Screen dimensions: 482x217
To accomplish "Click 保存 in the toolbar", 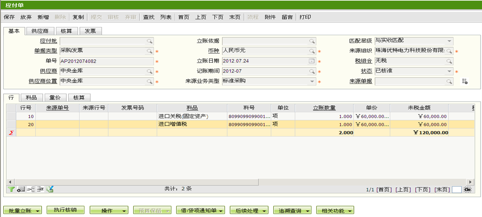I will [9, 17].
